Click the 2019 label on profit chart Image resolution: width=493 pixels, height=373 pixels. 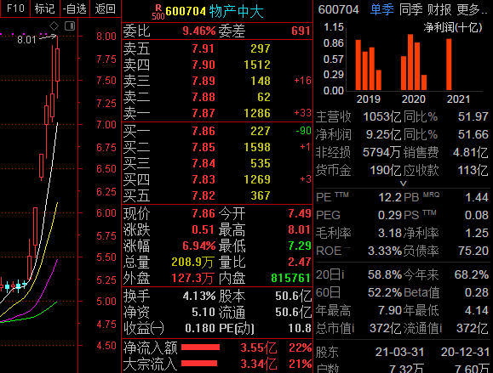coord(368,99)
